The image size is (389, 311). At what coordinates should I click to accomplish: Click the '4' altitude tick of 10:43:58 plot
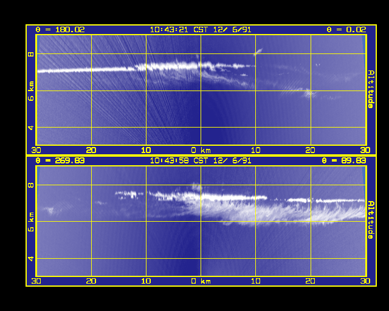click(31, 259)
